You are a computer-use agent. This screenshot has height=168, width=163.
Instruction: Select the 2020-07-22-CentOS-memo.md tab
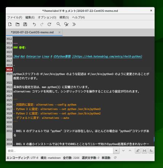click(32, 32)
